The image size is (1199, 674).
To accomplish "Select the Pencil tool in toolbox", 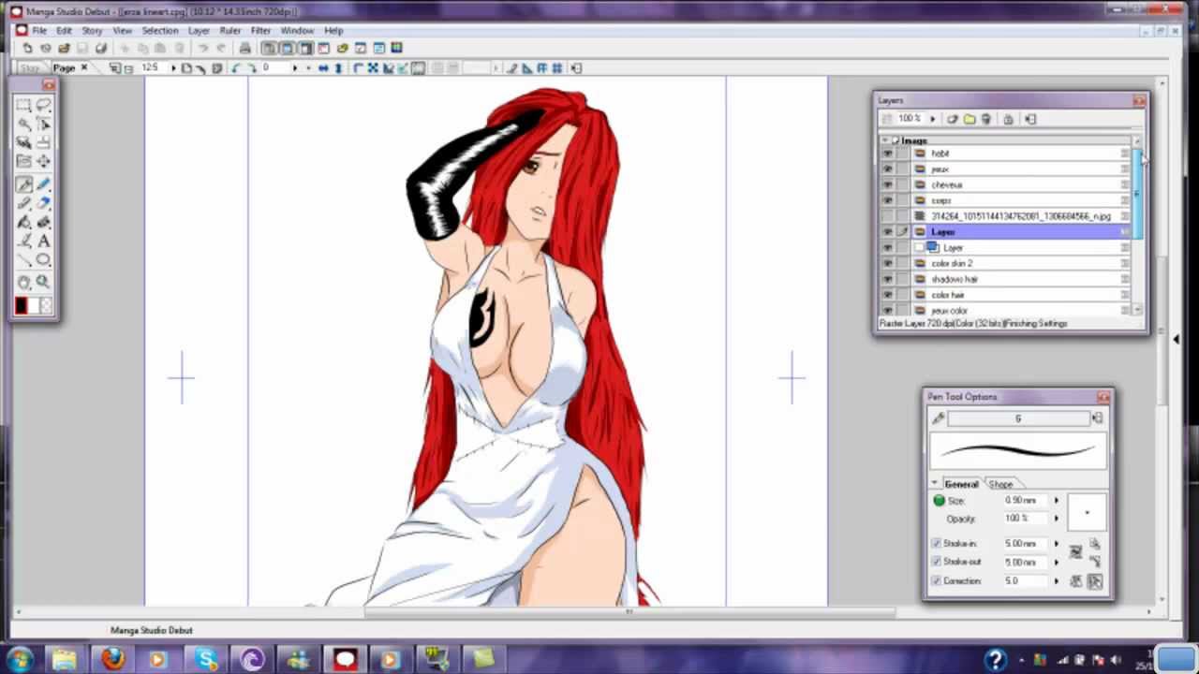I will (43, 184).
